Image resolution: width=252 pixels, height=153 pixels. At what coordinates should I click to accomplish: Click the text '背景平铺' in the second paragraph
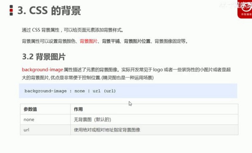111,41
